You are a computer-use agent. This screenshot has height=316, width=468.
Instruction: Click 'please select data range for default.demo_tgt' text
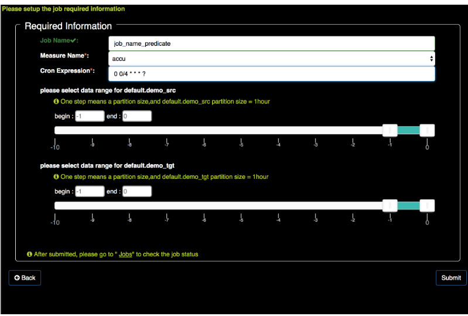click(107, 166)
